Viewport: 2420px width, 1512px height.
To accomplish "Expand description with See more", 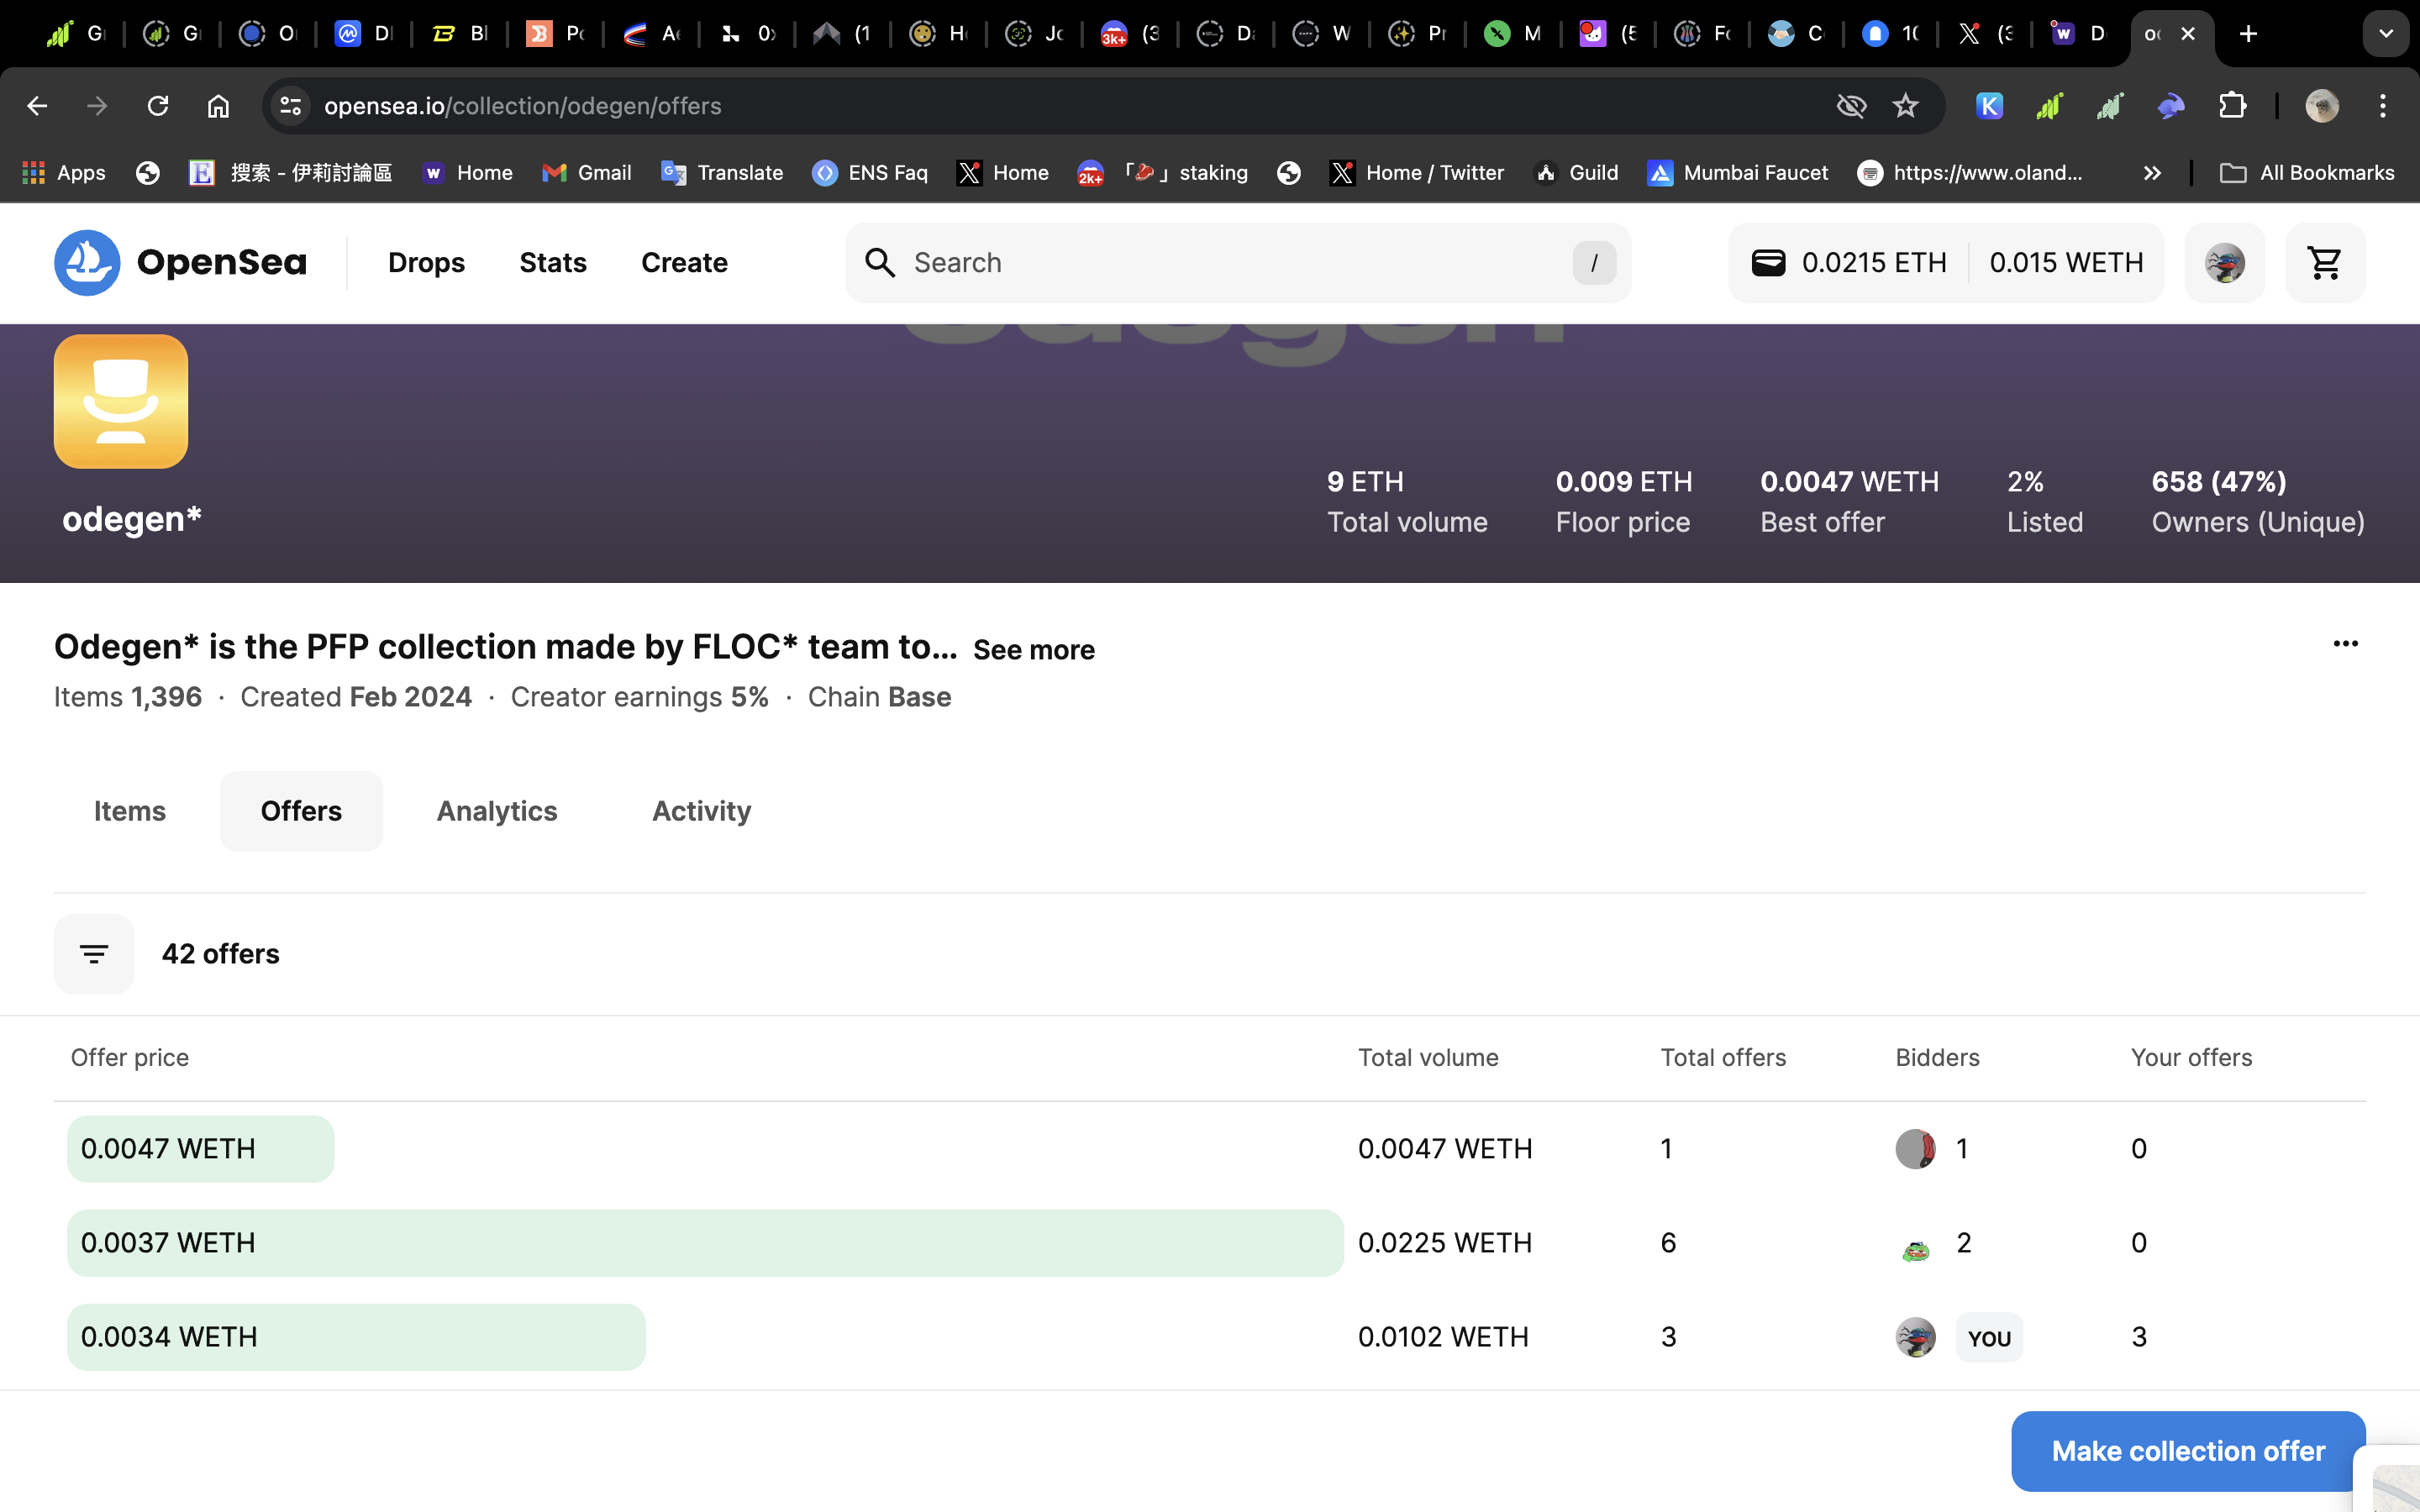I will click(x=1033, y=650).
